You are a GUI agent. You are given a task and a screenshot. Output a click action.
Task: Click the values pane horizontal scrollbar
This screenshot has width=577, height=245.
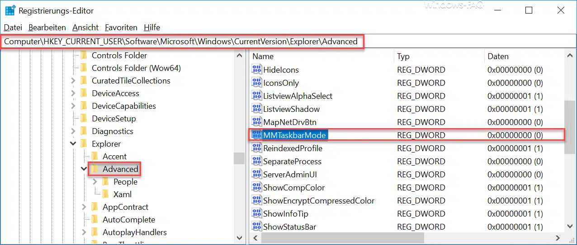(339, 237)
